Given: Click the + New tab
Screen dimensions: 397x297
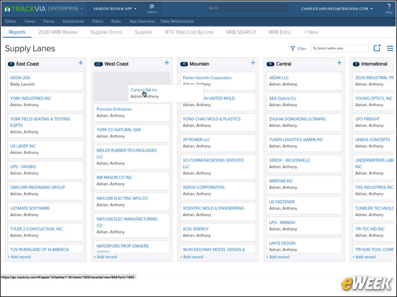Looking at the screenshot, I should tap(311, 32).
